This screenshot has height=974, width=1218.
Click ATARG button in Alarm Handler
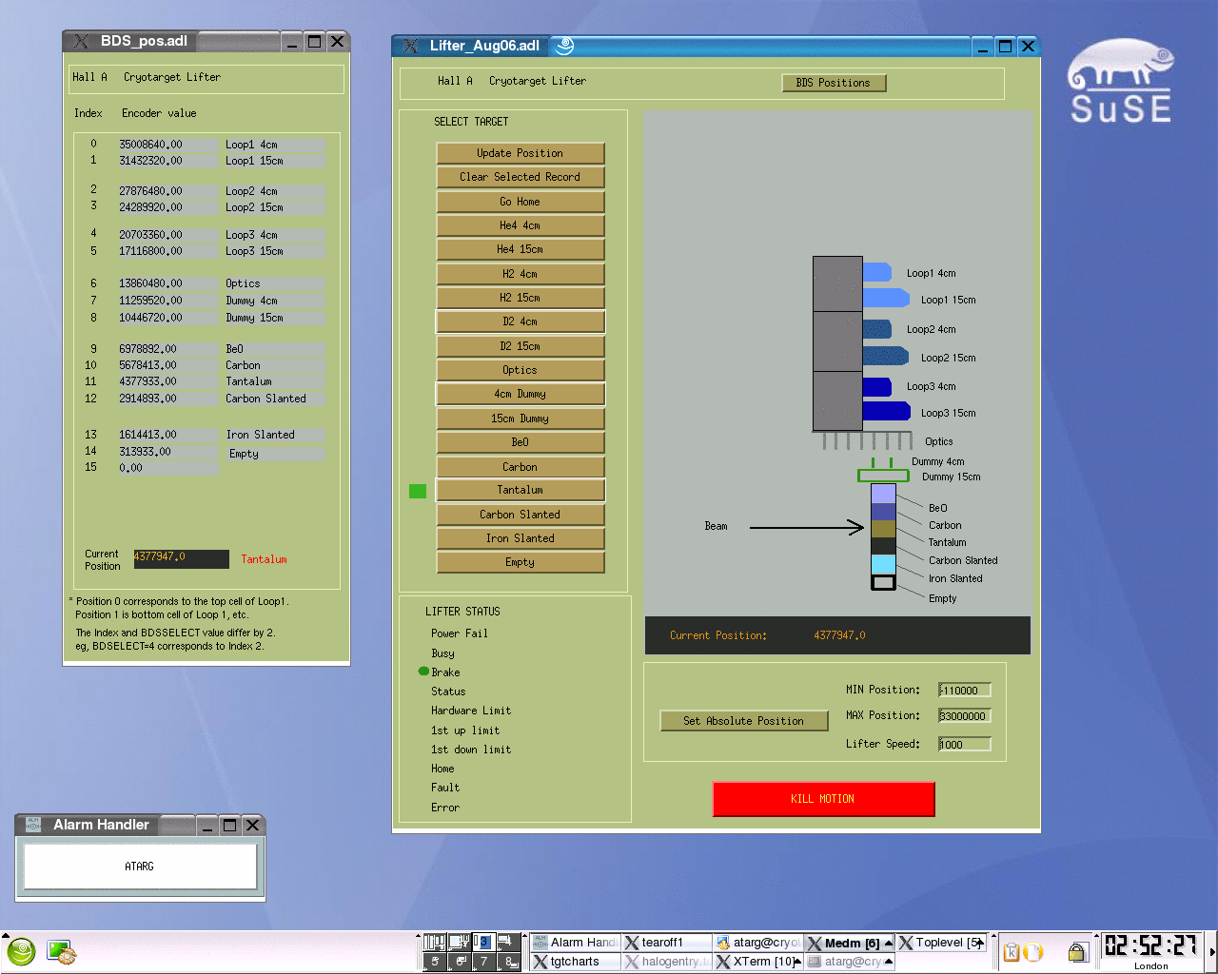[140, 867]
